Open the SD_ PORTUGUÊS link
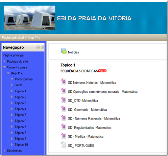 [x=81, y=146]
